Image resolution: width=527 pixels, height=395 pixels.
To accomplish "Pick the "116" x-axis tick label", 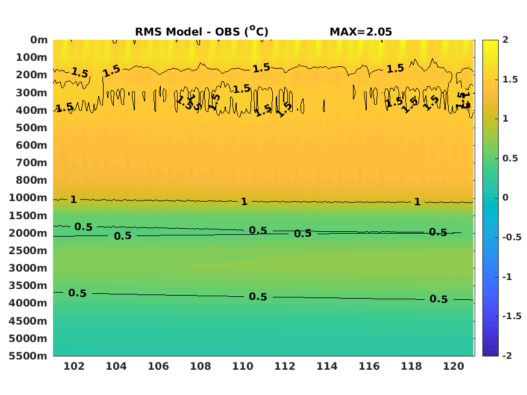I will [x=369, y=366].
